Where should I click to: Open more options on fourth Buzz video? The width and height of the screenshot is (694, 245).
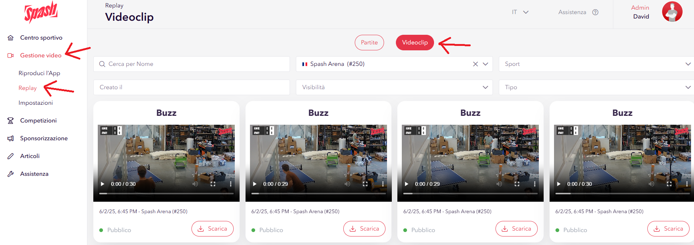687,184
